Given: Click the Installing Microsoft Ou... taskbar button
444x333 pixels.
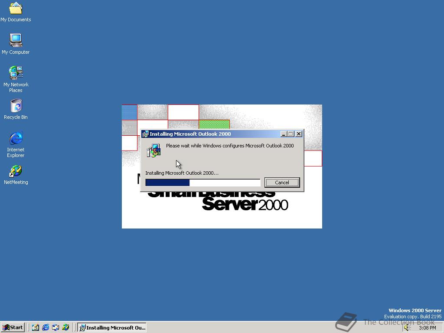Looking at the screenshot, I should pos(112,327).
